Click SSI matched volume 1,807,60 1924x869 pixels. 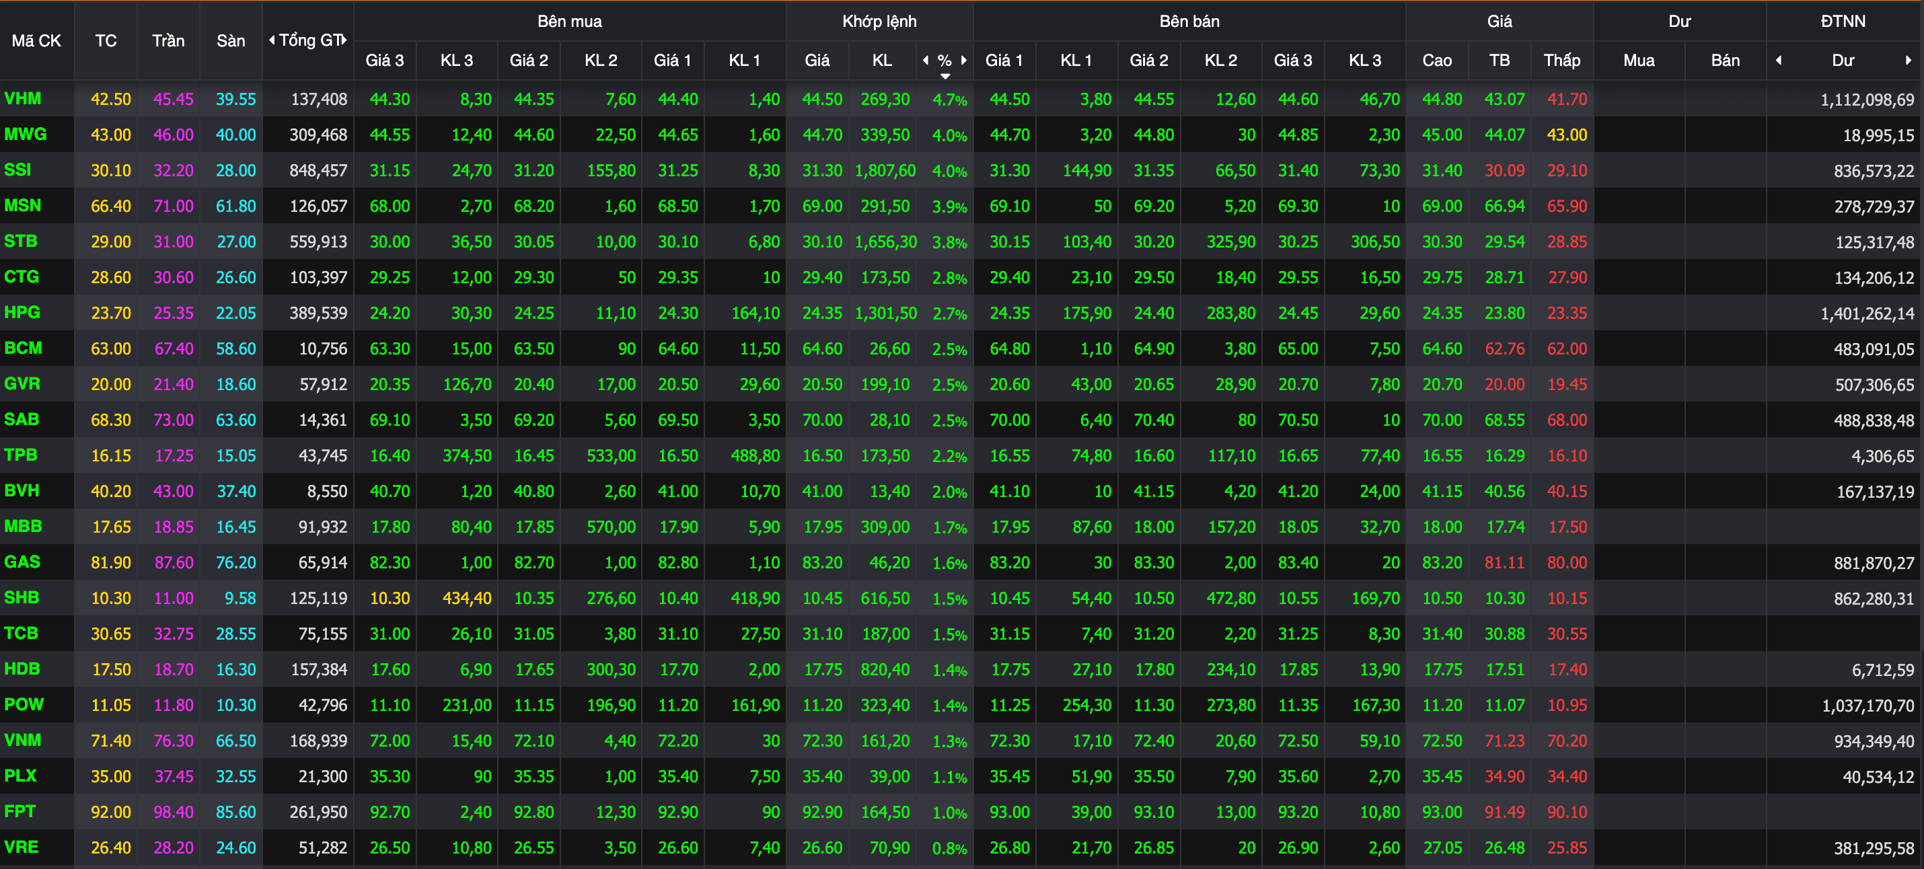tap(885, 171)
